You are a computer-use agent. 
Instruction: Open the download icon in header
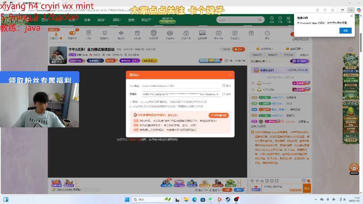[x=289, y=19]
